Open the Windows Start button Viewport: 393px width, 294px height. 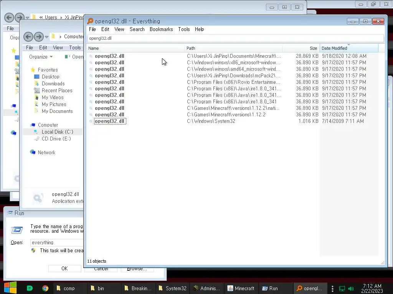10,288
